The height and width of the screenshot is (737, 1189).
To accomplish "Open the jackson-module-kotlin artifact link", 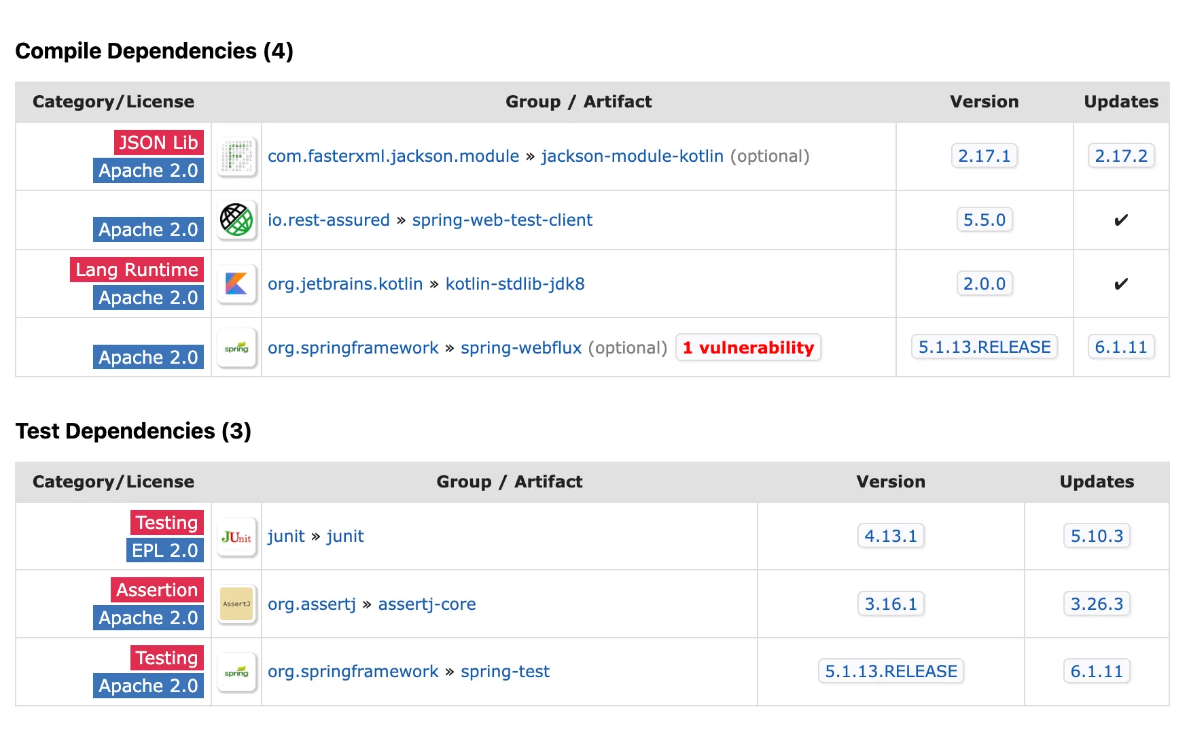I will (632, 156).
